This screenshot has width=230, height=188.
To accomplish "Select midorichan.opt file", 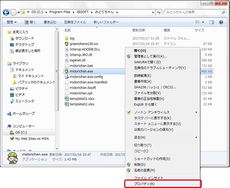I will pos(81,93).
